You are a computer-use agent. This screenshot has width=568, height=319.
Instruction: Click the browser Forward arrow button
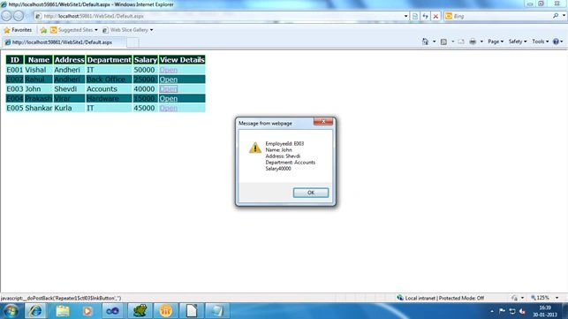19,16
